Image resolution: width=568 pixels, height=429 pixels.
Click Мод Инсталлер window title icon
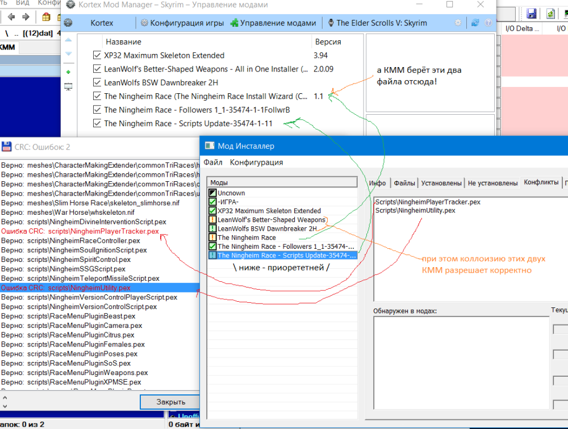(x=210, y=145)
